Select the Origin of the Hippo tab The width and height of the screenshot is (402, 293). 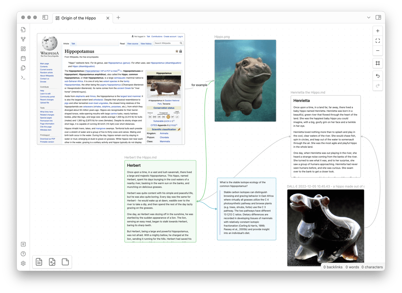pos(78,18)
